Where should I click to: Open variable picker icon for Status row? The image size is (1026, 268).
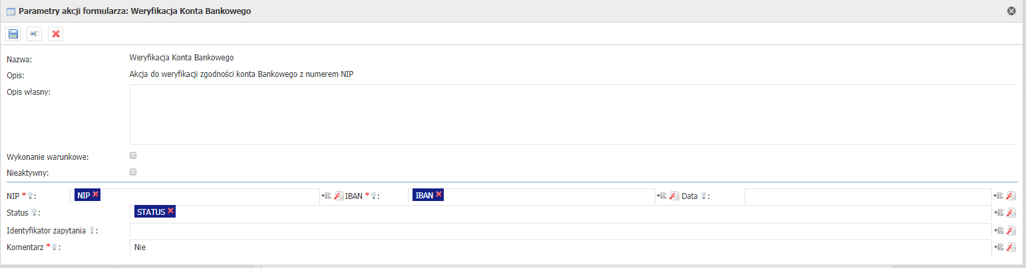[999, 212]
